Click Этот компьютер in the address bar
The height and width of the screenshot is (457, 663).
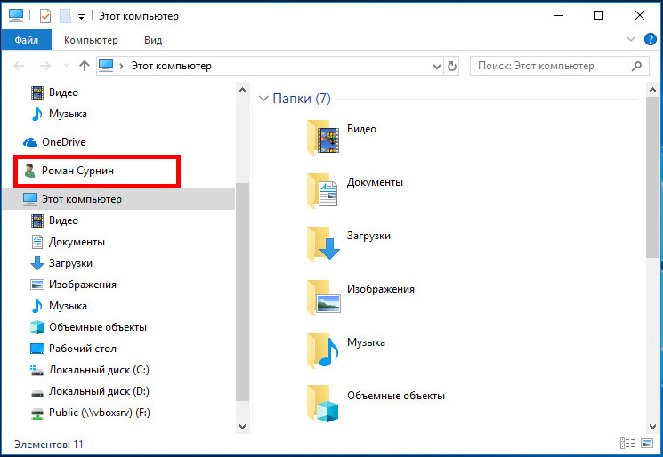[171, 66]
